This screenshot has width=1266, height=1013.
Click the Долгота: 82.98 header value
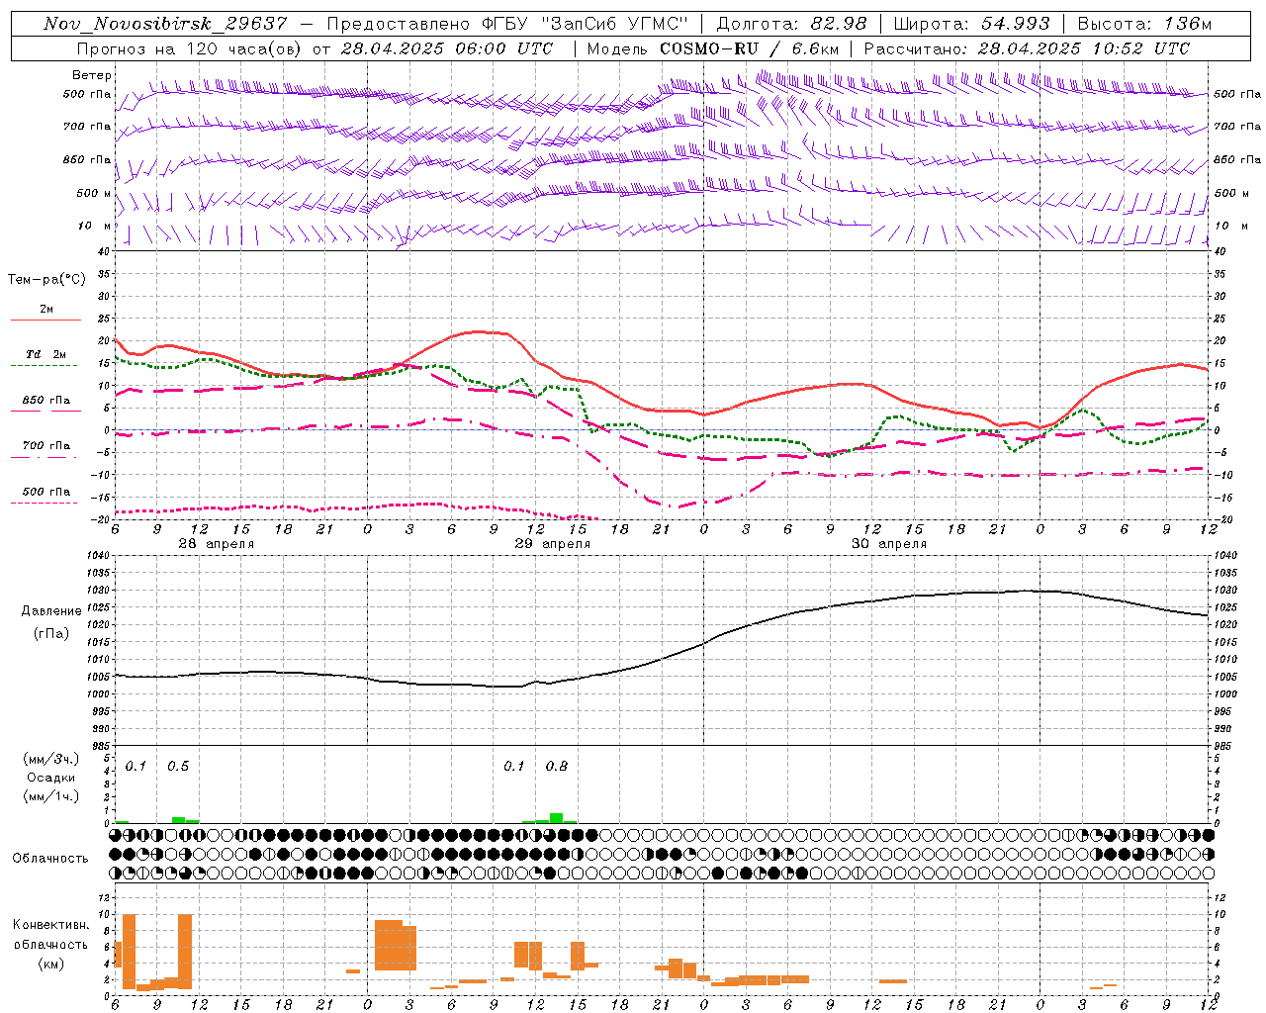(791, 24)
